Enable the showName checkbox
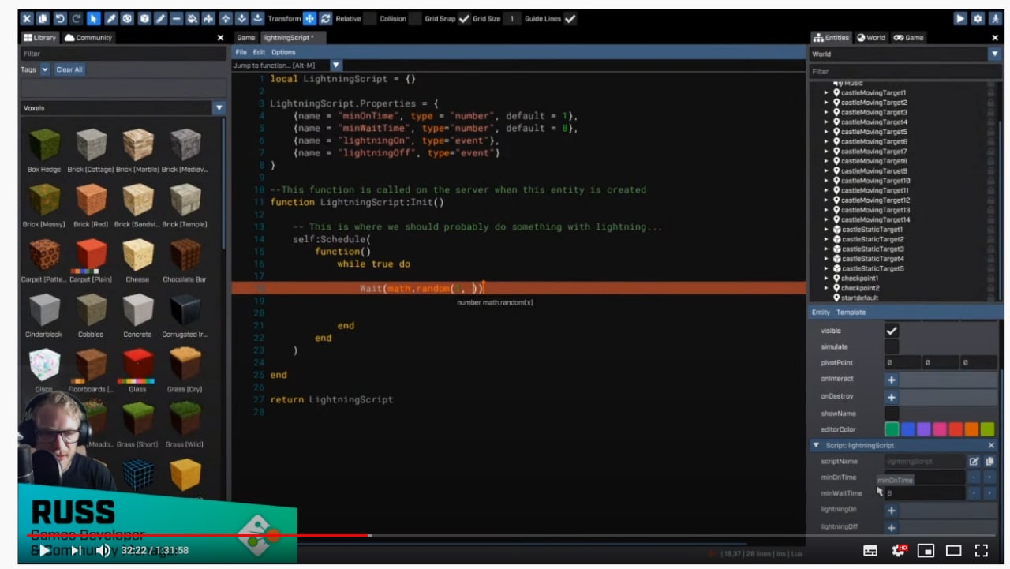Screen dimensions: 1010x569 pyautogui.click(x=892, y=414)
